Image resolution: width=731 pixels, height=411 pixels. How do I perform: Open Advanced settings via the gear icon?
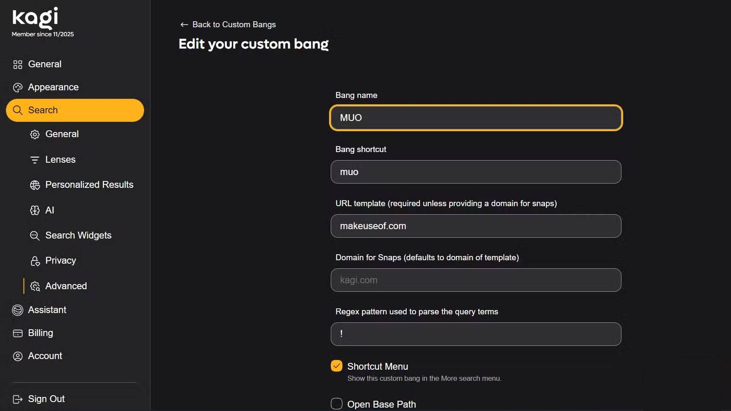pyautogui.click(x=35, y=286)
